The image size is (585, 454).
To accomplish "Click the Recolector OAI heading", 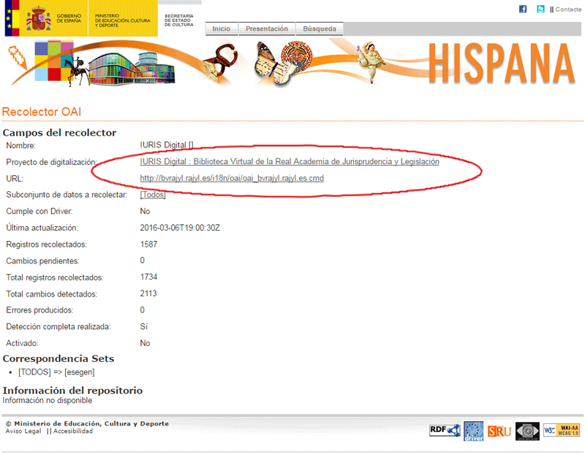I will click(x=42, y=112).
